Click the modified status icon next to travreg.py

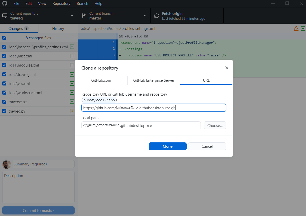(x=72, y=111)
